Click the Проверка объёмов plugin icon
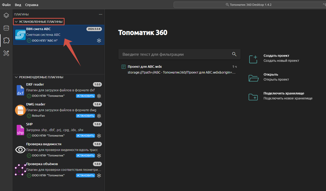The width and height of the screenshot is (326, 191). (20, 170)
